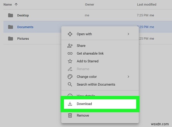Viewport: 172px width, 127px height.
Task: Choose Search within Documents menu entry
Action: tap(96, 84)
